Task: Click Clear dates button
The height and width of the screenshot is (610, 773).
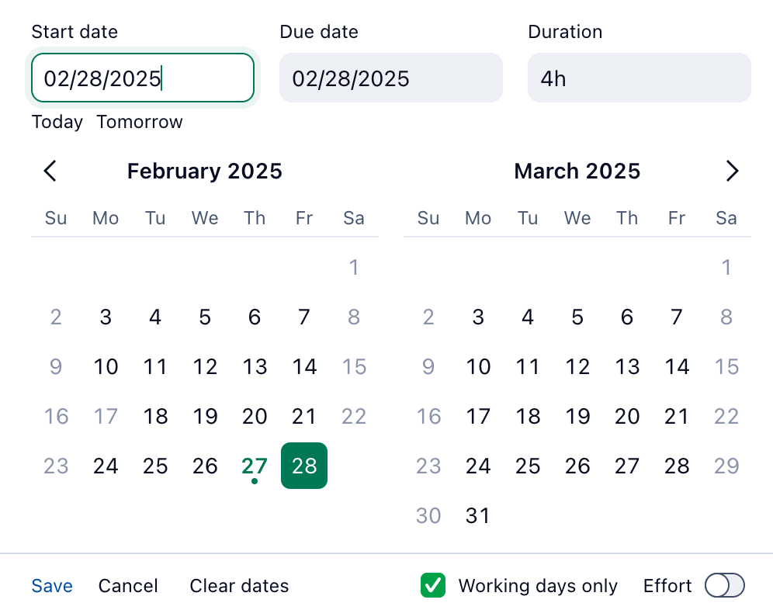Action: 239,586
